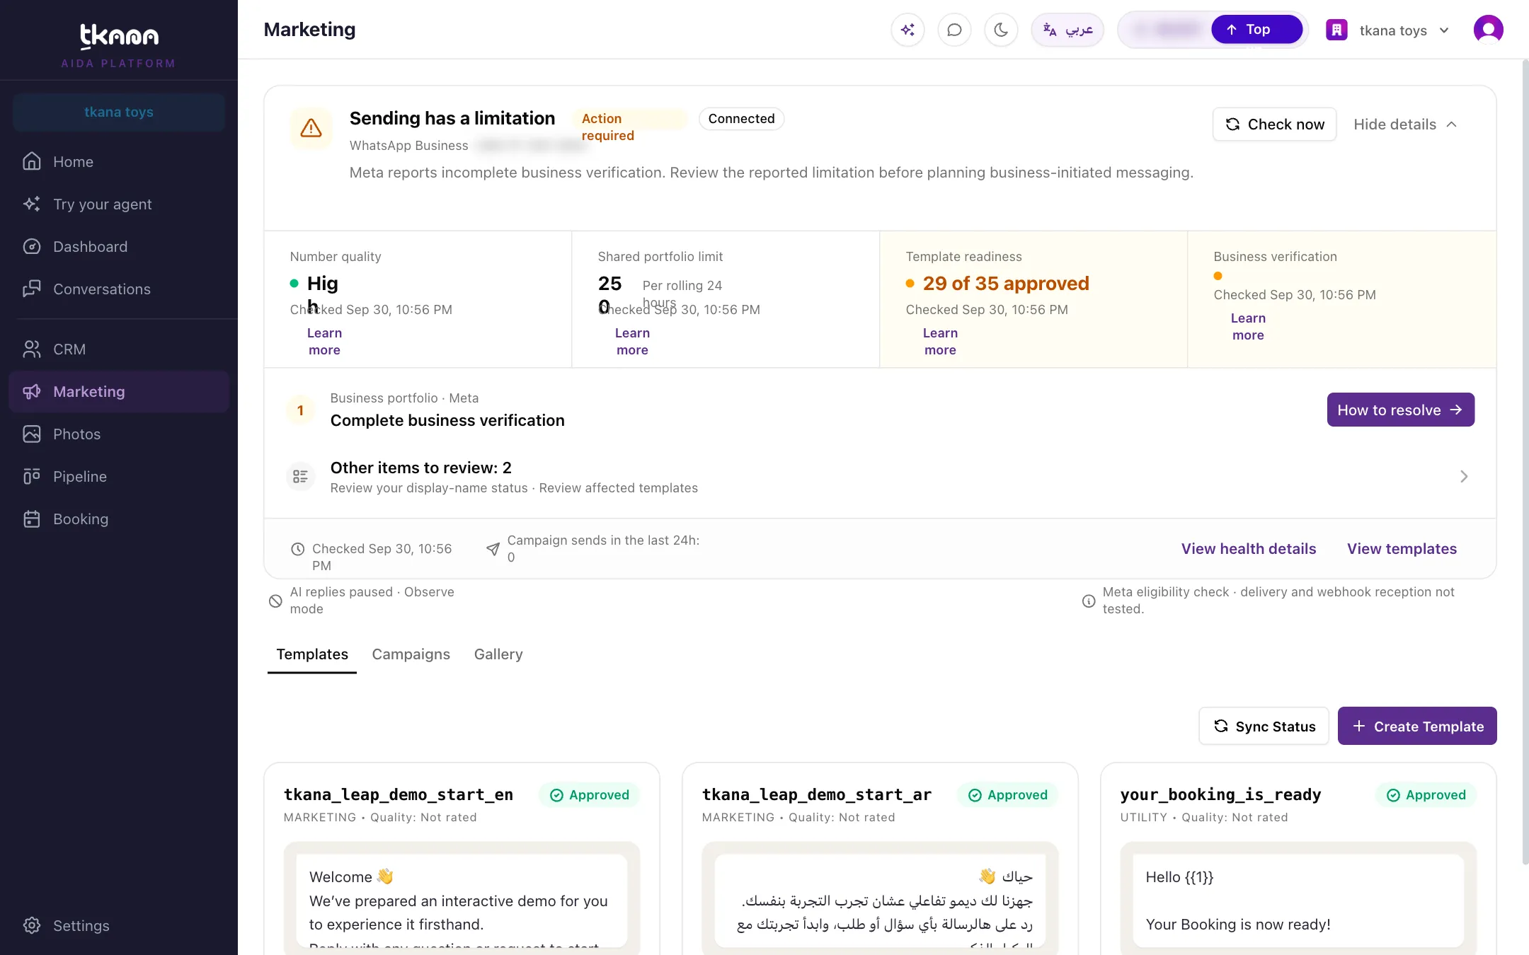
Task: Expand Other items to review row
Action: coord(880,477)
